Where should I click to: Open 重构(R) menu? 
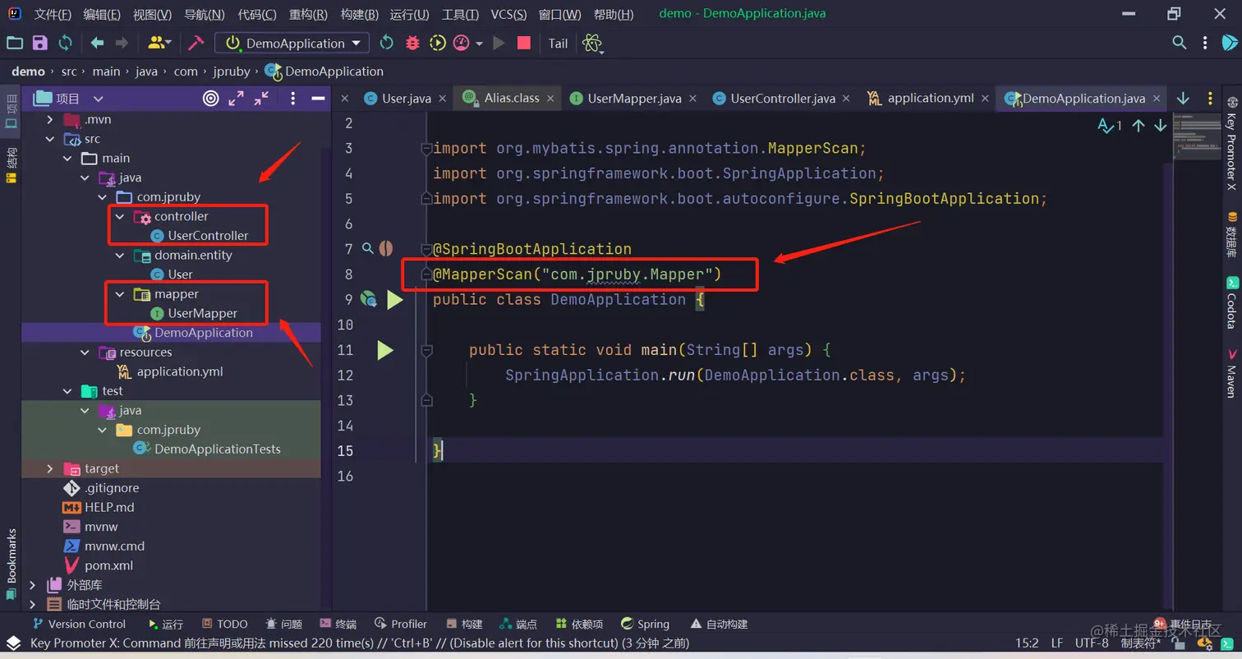click(x=309, y=14)
